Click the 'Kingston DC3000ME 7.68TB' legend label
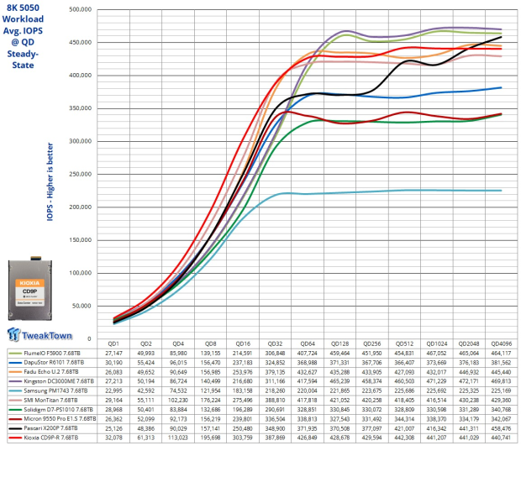 click(59, 381)
